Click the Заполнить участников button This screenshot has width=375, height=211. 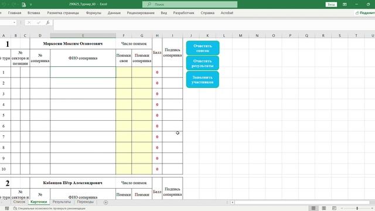(203, 80)
